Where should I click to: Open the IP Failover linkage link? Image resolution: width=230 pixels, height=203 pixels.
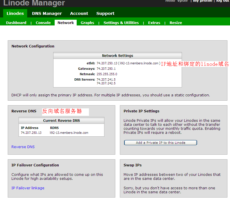(x=28, y=188)
